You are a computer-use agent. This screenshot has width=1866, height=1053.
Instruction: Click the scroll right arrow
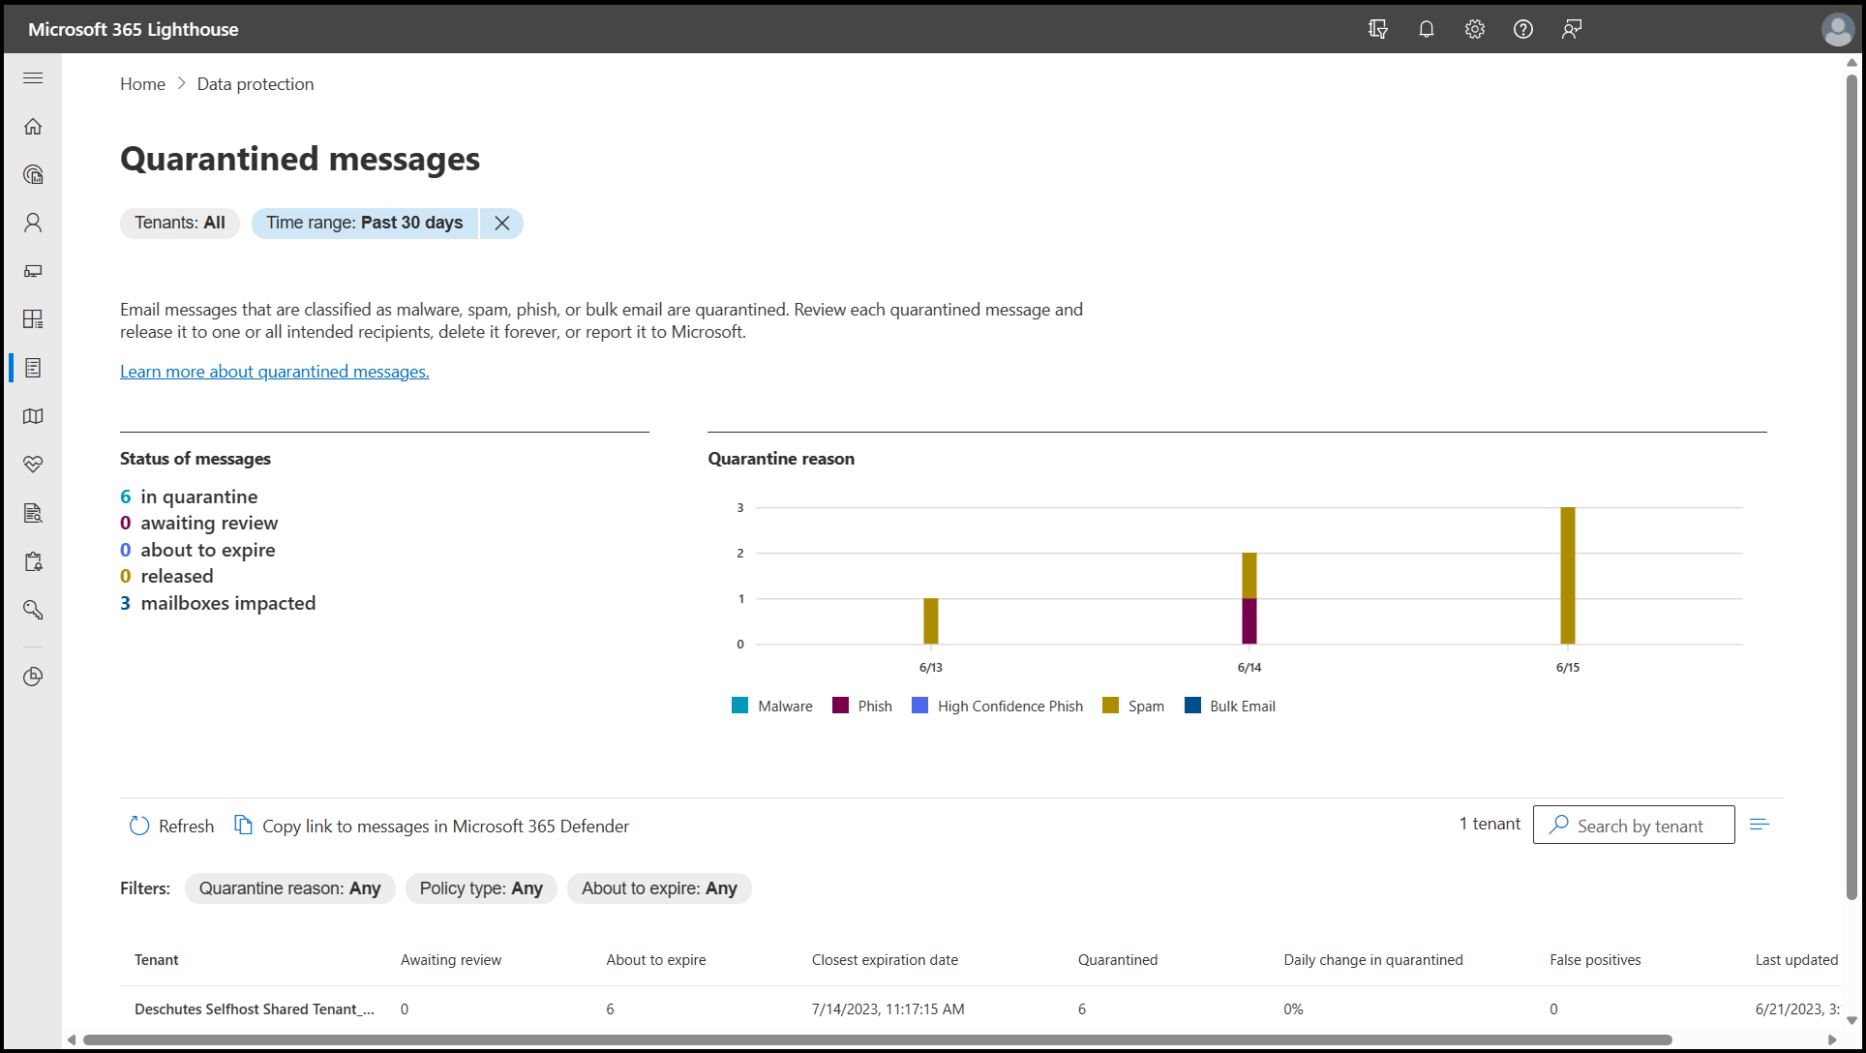click(x=1832, y=1040)
